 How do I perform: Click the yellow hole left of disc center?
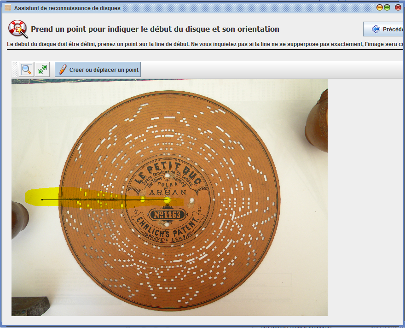[143, 199]
